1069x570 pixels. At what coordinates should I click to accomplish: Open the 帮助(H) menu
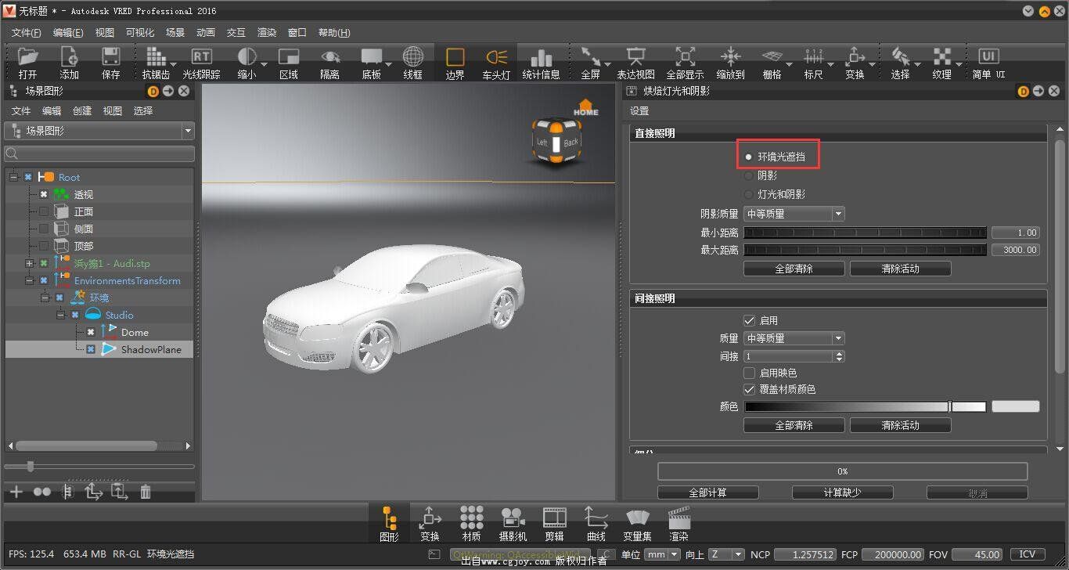(x=334, y=33)
